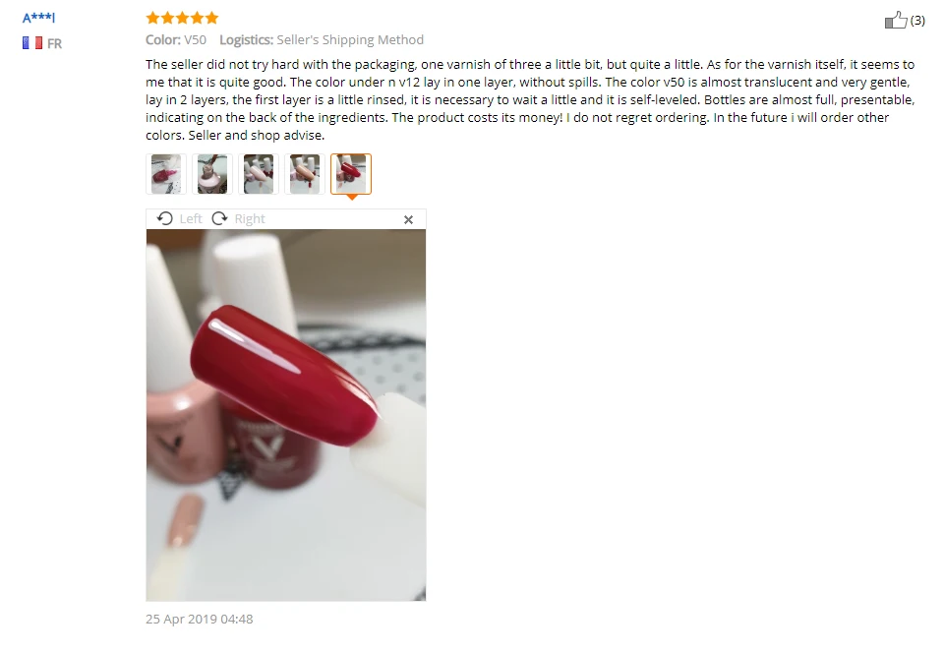The width and height of the screenshot is (944, 653).
Task: Click the five-star rating icons
Action: (x=182, y=18)
